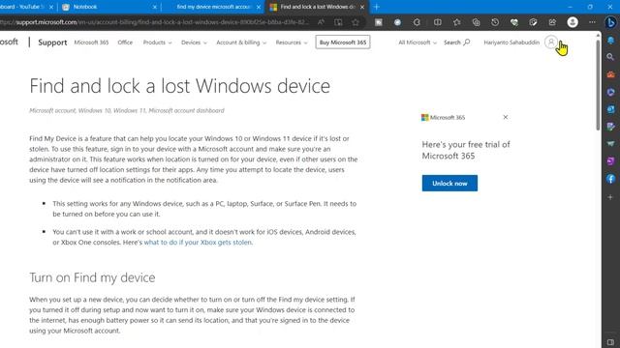The width and height of the screenshot is (620, 348).
Task: Expand Resources dropdown menu
Action: 292,43
